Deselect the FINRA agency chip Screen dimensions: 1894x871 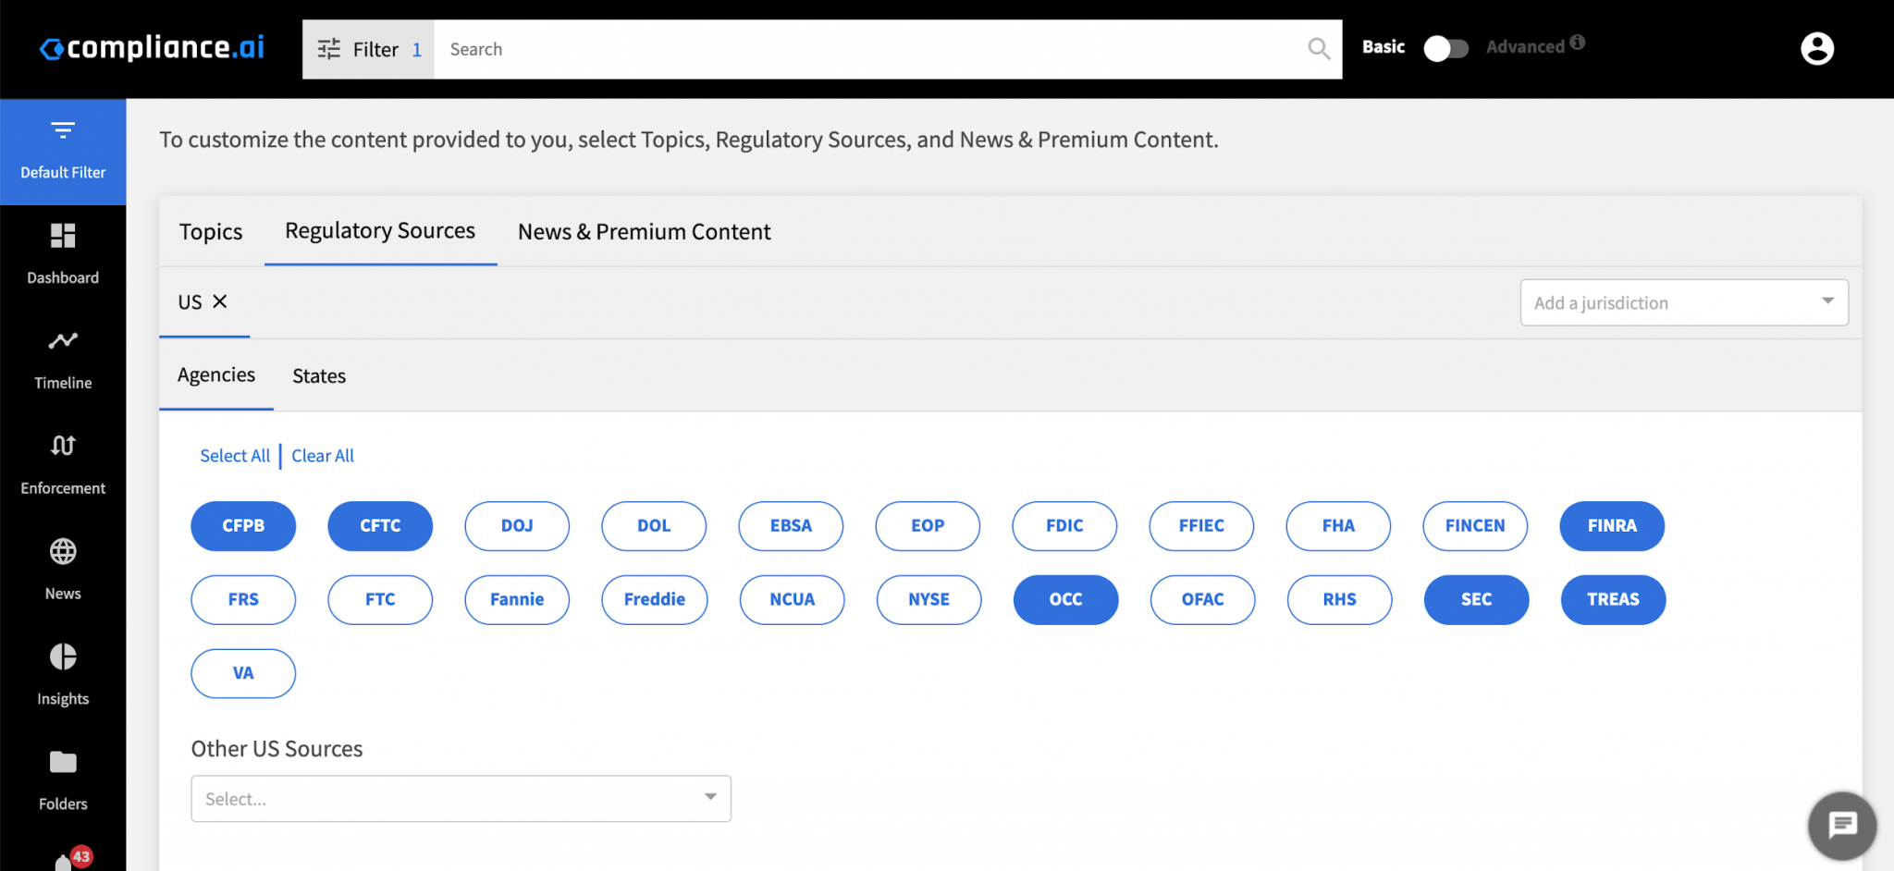click(1612, 526)
